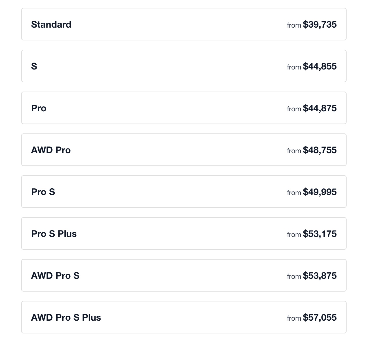Click the $57,055 price label
The width and height of the screenshot is (380, 350).
pos(320,318)
